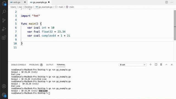
Task: Click line number 5 in gutter
Action: [x=16, y=24]
